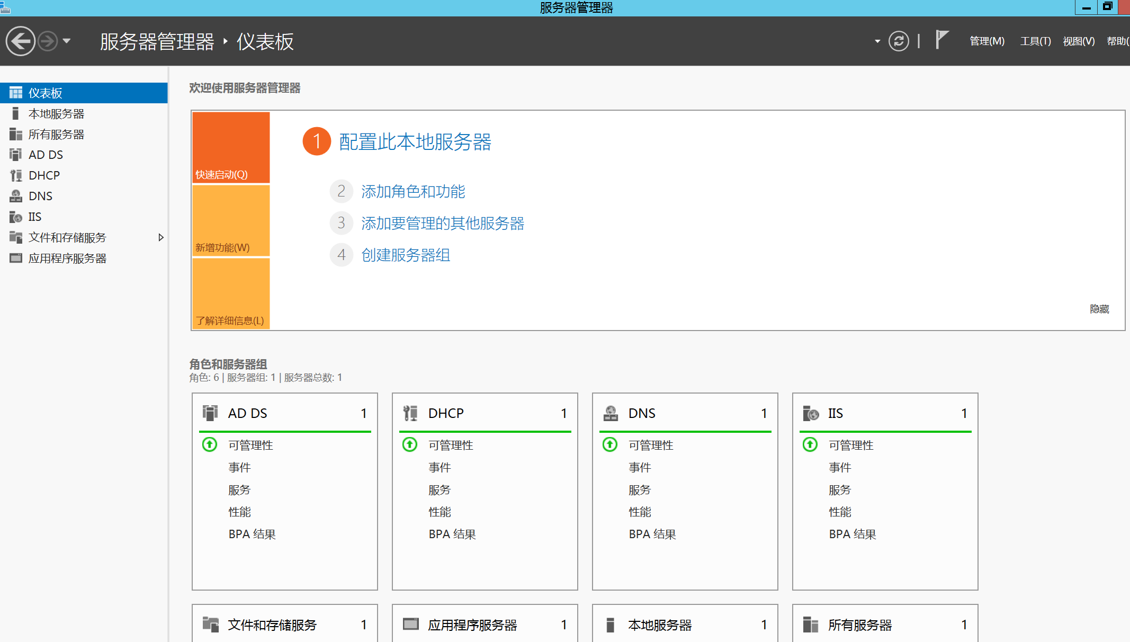
Task: Open BPA 结果 in the DHCP tile
Action: click(x=452, y=534)
